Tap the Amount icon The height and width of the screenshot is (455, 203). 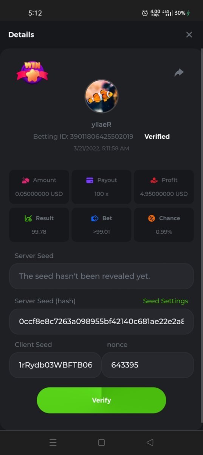[26, 180]
